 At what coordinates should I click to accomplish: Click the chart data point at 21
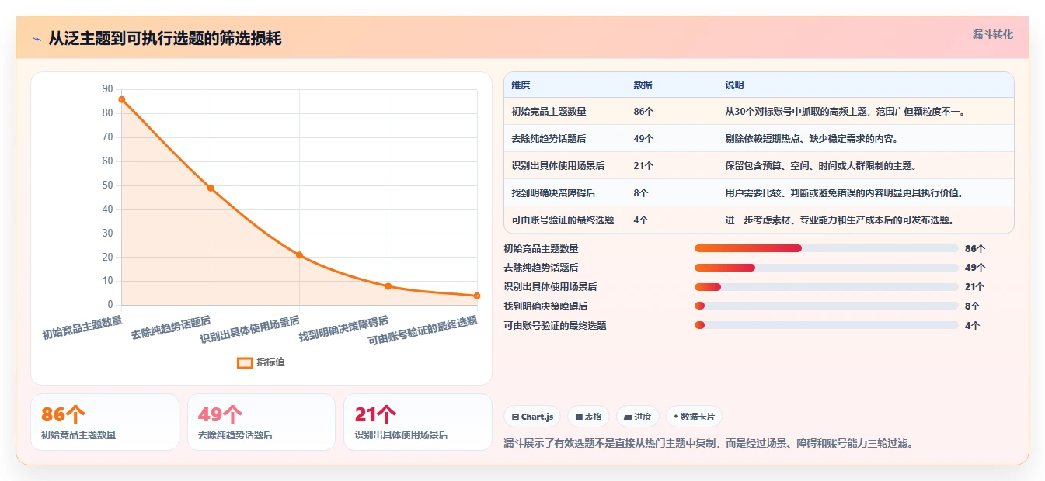pos(299,255)
